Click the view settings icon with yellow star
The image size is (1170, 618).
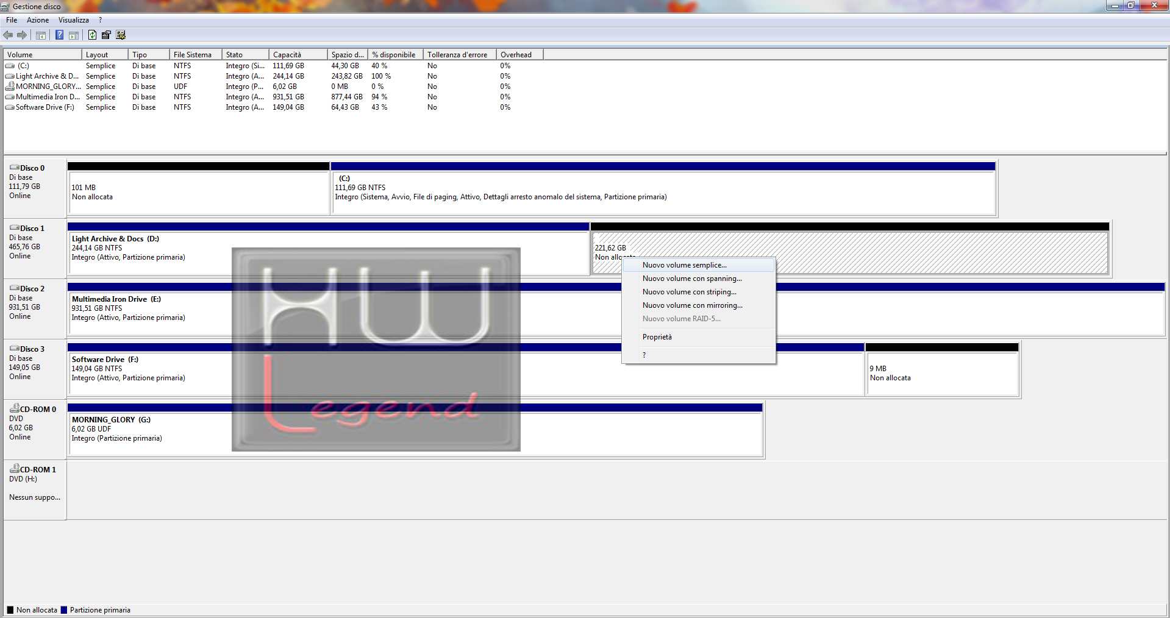coord(121,35)
